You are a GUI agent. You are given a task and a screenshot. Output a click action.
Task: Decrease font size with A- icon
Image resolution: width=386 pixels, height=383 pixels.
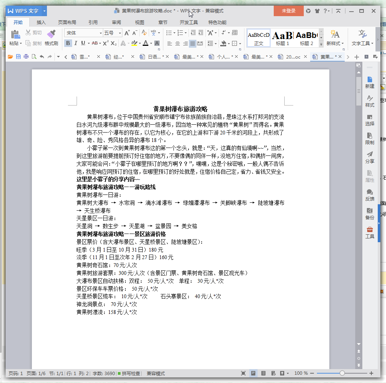(x=135, y=33)
